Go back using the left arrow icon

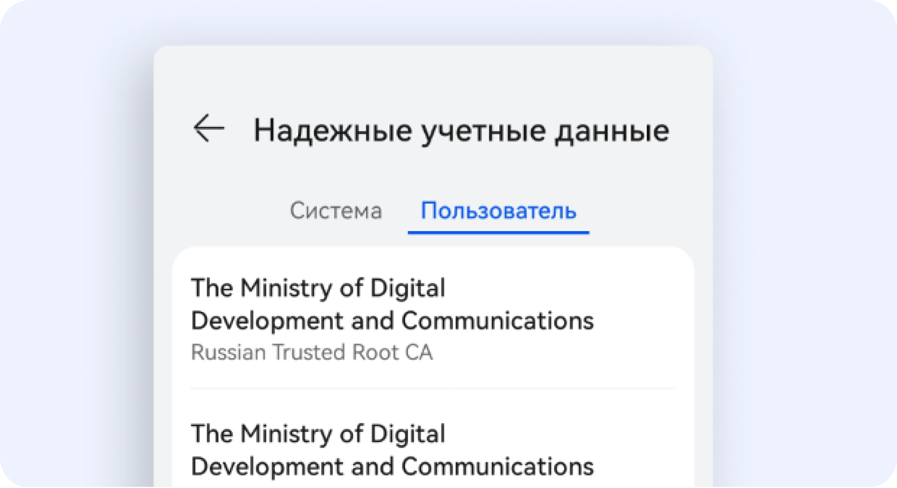tap(209, 128)
